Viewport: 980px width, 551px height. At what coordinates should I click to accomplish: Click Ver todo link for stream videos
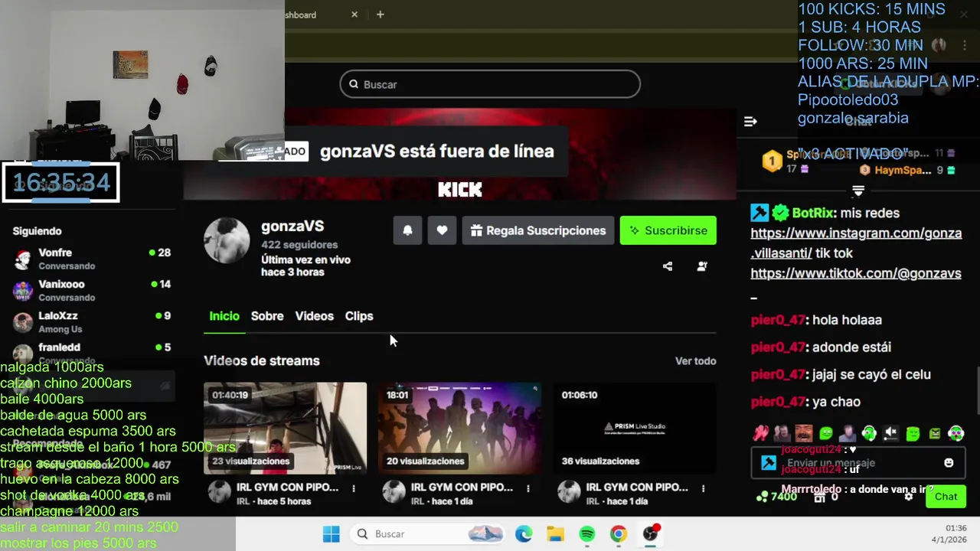tap(695, 360)
